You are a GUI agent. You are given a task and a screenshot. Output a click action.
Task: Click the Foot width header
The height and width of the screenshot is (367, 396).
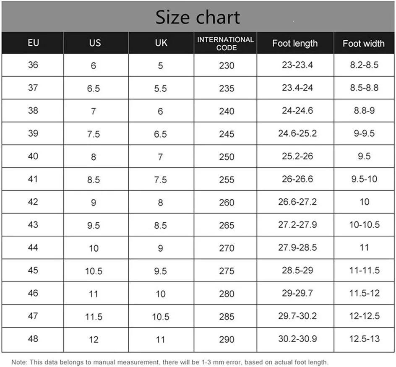tap(364, 43)
